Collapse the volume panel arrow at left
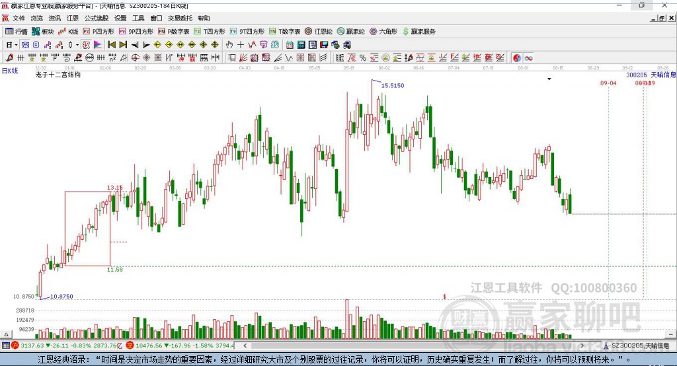The width and height of the screenshot is (677, 366). 6,334
